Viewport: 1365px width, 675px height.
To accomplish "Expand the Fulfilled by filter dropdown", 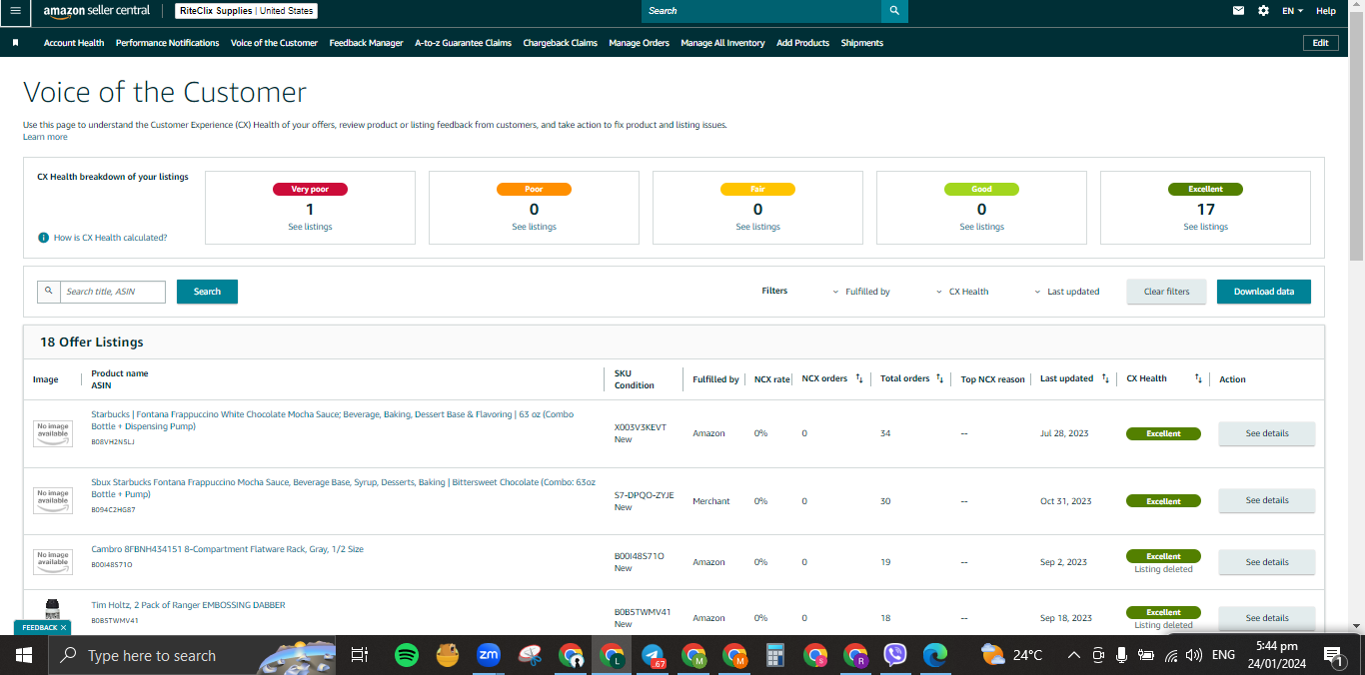I will point(861,292).
